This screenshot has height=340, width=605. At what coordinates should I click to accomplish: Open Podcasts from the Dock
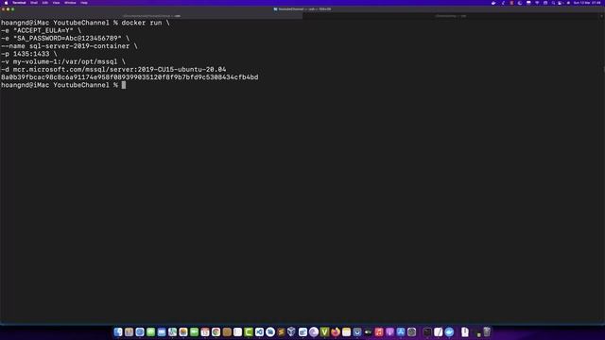(389, 331)
